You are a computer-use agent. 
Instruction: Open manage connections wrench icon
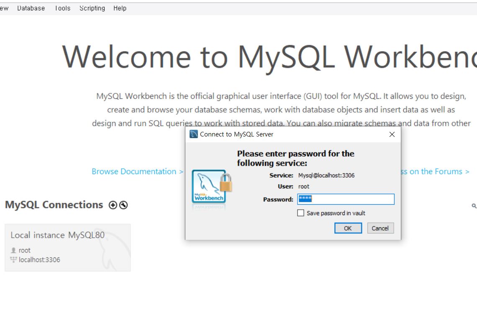pos(123,205)
